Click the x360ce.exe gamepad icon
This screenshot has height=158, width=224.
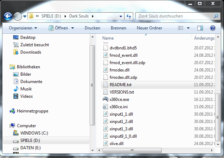click(x=105, y=99)
